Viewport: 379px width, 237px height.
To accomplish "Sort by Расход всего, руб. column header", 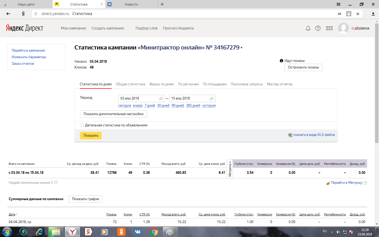I will tap(174, 214).
